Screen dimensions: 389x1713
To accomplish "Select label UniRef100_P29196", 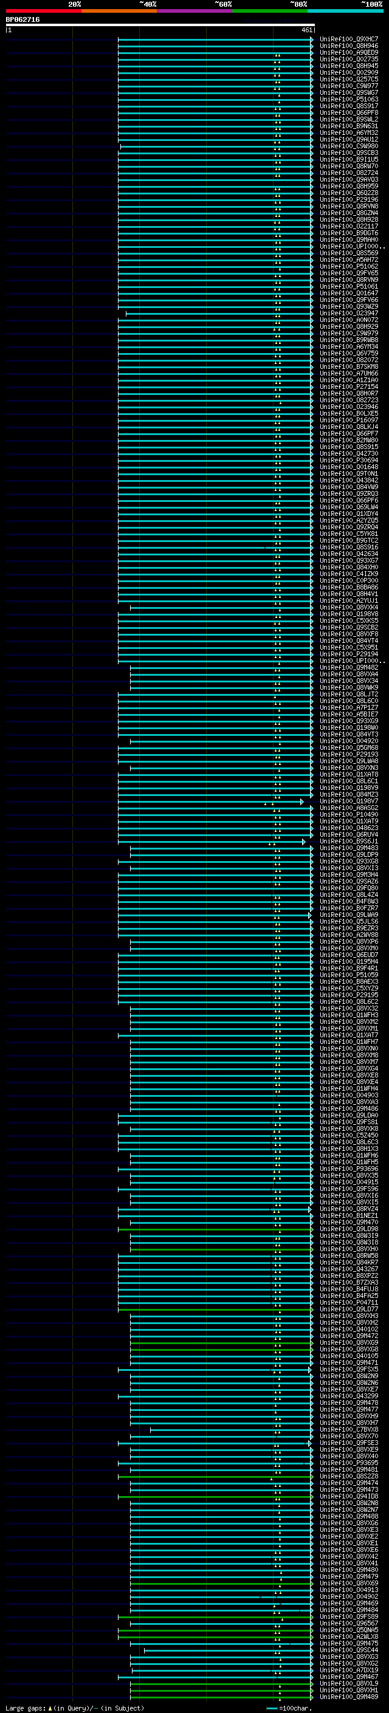I will [349, 199].
